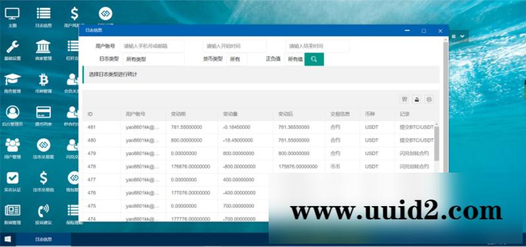Screen dimensions: 526x247
Task: Click the table export icon
Action: [416, 99]
